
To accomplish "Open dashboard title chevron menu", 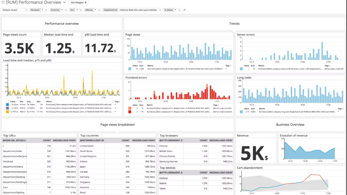I will point(64,2).
